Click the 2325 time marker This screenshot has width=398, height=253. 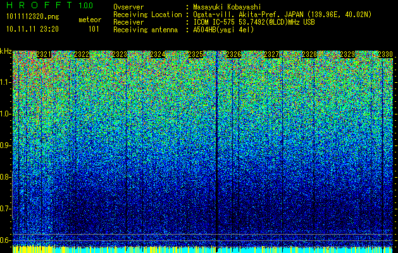(x=196, y=54)
